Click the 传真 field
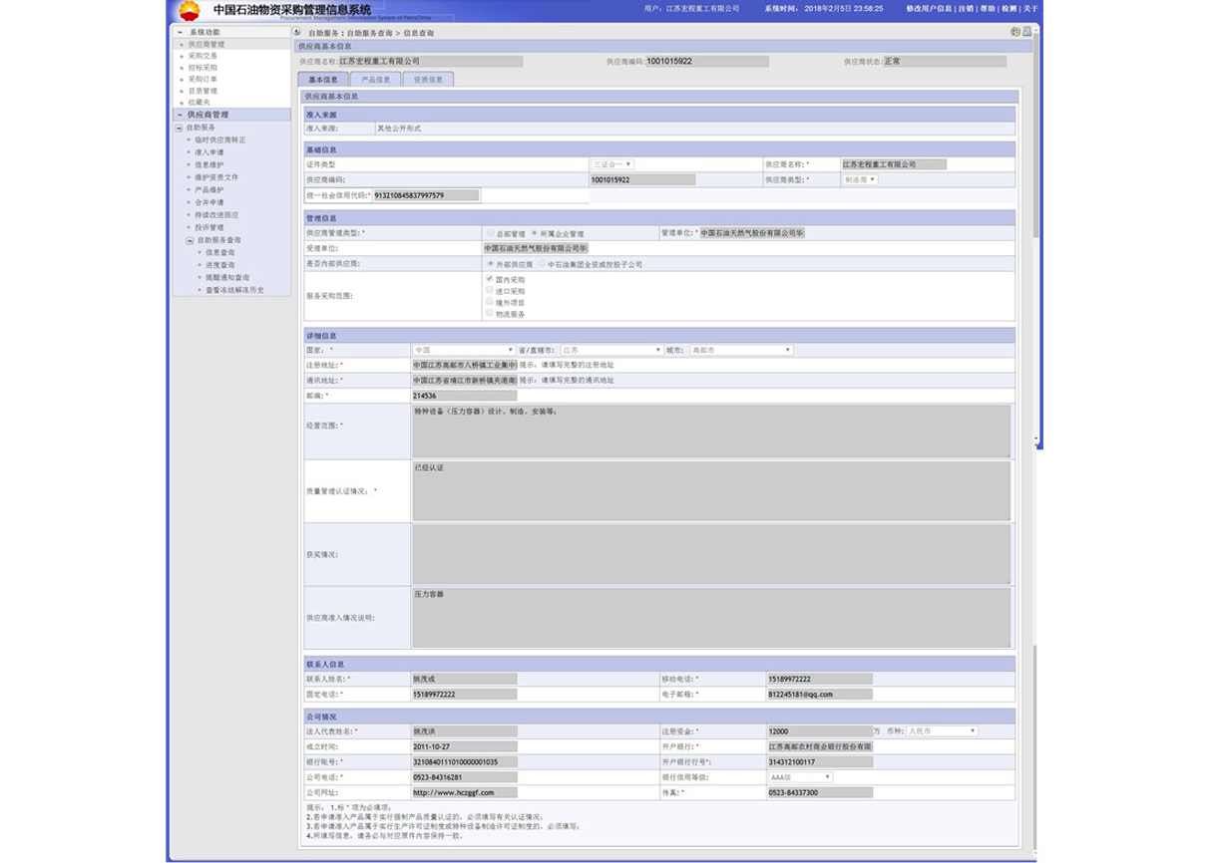The image size is (1210, 863). [819, 792]
